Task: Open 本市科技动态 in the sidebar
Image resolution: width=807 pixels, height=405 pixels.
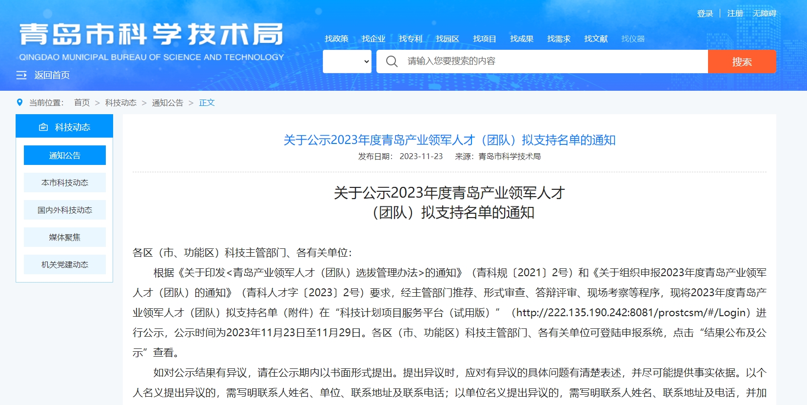Action: tap(65, 182)
